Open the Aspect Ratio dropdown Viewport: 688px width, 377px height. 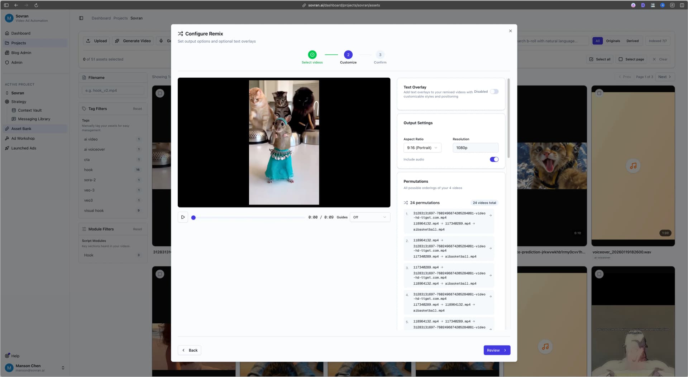(x=422, y=148)
